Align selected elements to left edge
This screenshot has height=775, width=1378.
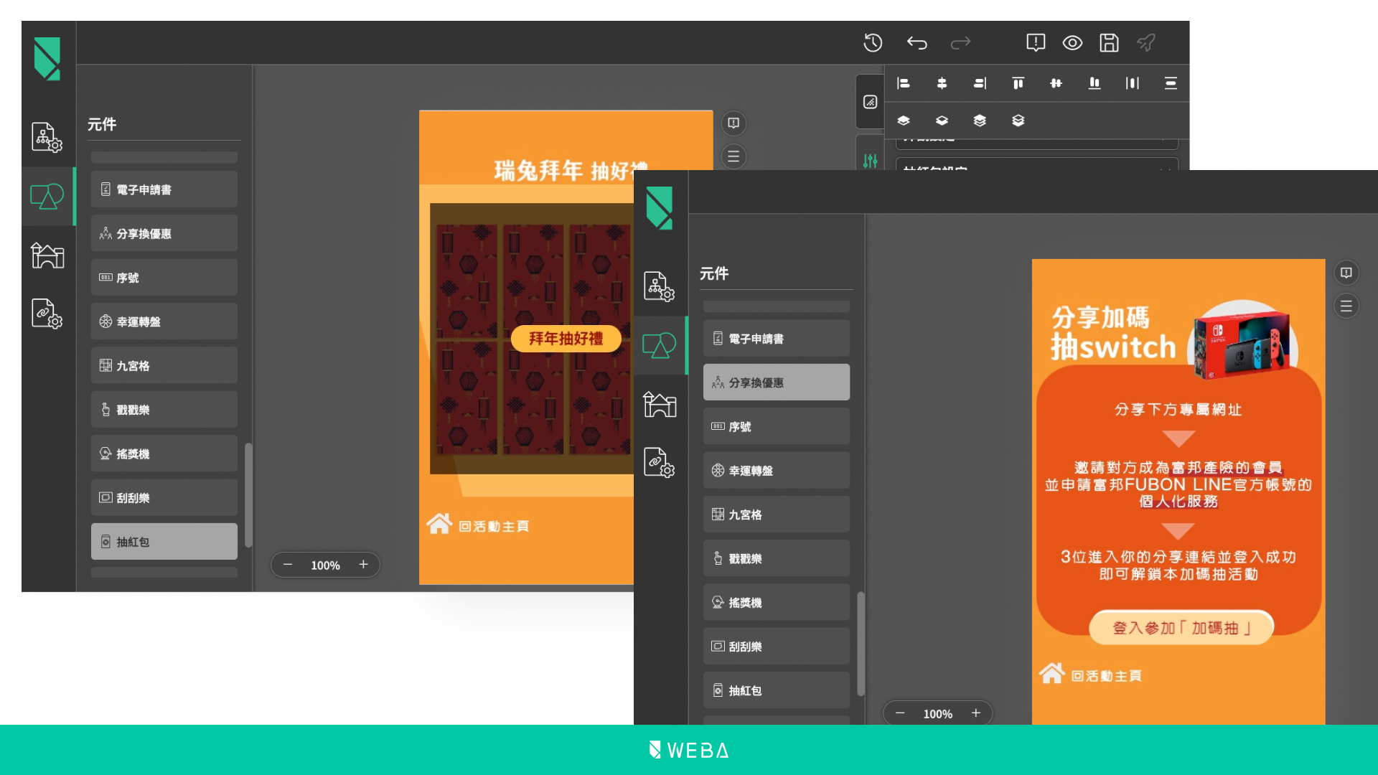pos(904,83)
